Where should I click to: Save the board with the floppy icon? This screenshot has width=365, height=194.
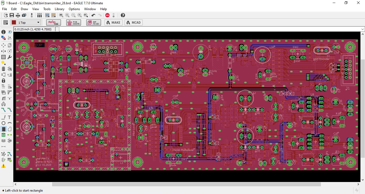(x=12, y=15)
